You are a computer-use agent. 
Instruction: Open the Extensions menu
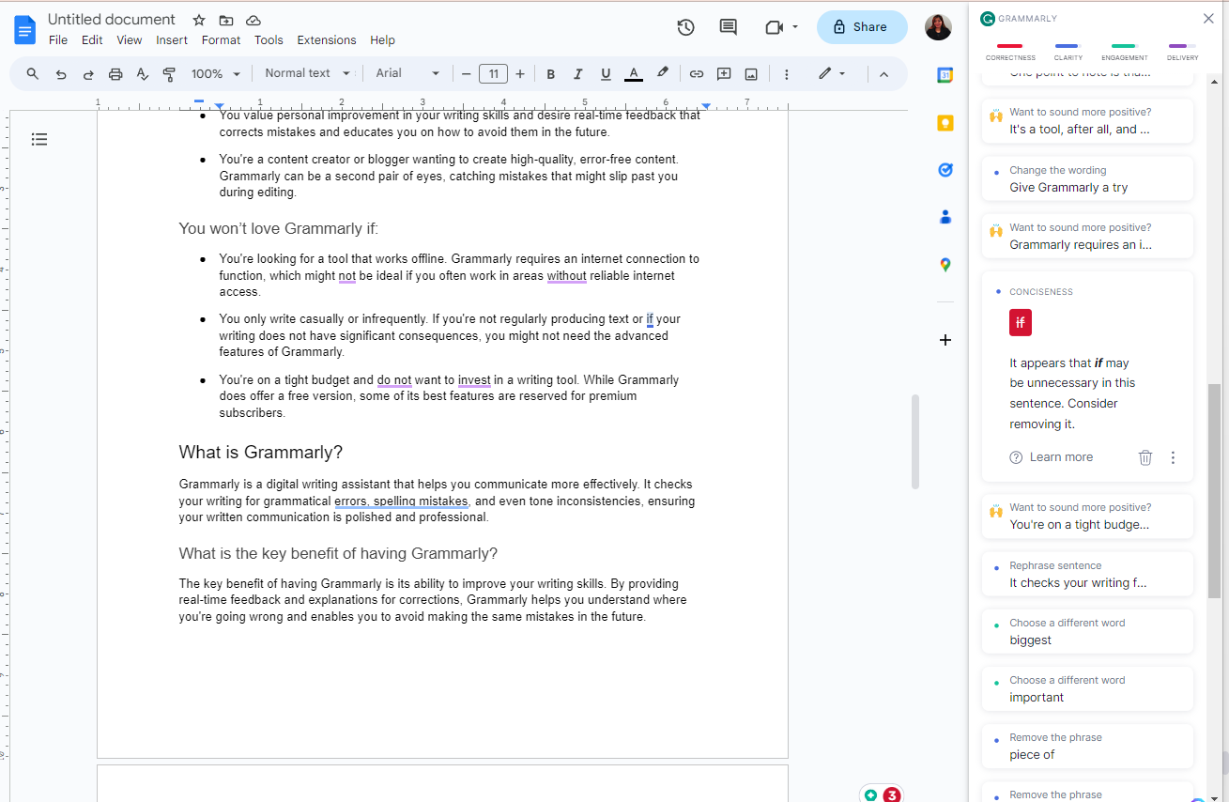tap(327, 40)
